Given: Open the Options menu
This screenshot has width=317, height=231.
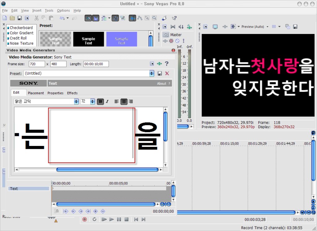Looking at the screenshot, I should [x=63, y=11].
